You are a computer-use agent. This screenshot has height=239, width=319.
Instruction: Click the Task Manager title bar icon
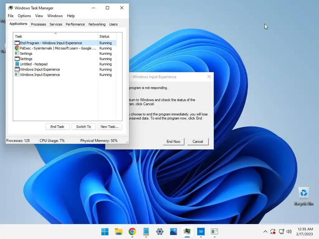pos(10,8)
